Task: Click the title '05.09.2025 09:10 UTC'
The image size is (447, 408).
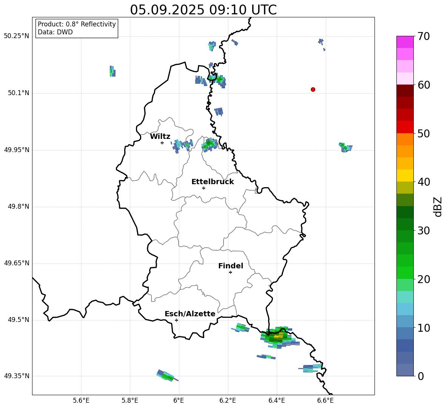Action: (x=203, y=10)
